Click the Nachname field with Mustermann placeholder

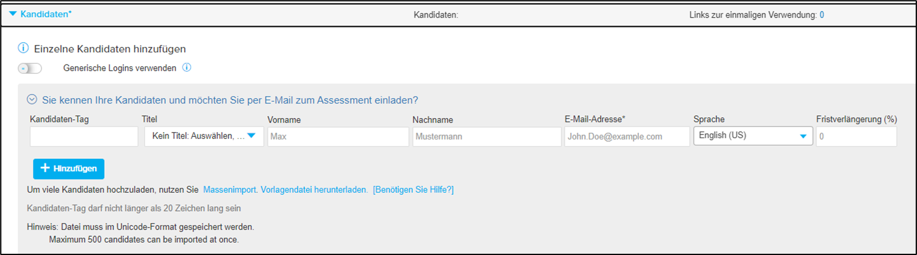click(x=486, y=137)
